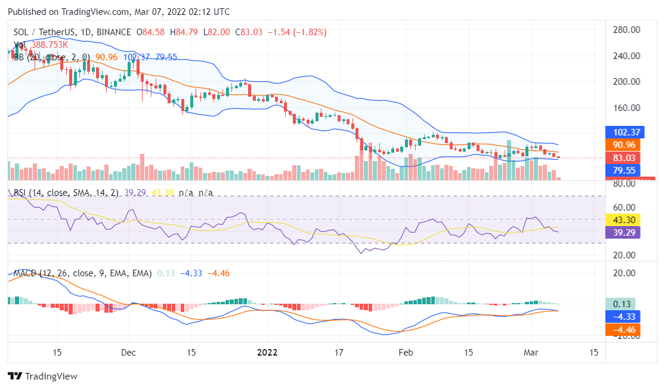Click the orange 90.96 basis price tag
Screen dimensions: 665x389
pyautogui.click(x=621, y=145)
